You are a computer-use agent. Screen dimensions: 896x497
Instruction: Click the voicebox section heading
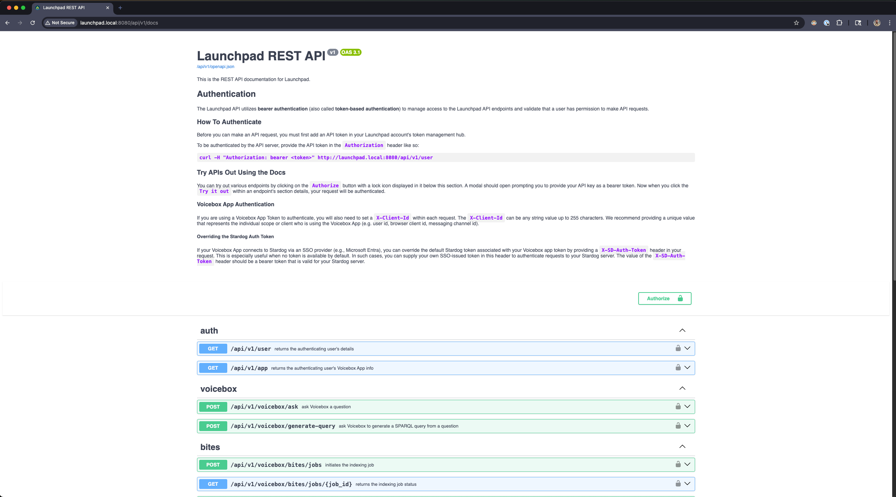coord(218,389)
